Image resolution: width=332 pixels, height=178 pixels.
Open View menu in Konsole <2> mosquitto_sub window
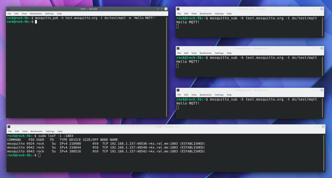(194, 53)
